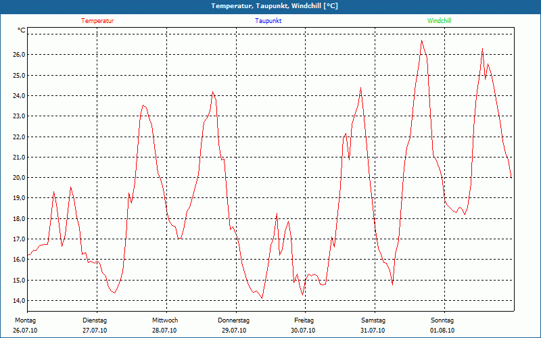Click the date 28.07.10
Screen dimensions: 541x338
[x=164, y=331]
